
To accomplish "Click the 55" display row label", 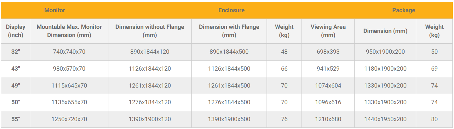I will [15, 119].
